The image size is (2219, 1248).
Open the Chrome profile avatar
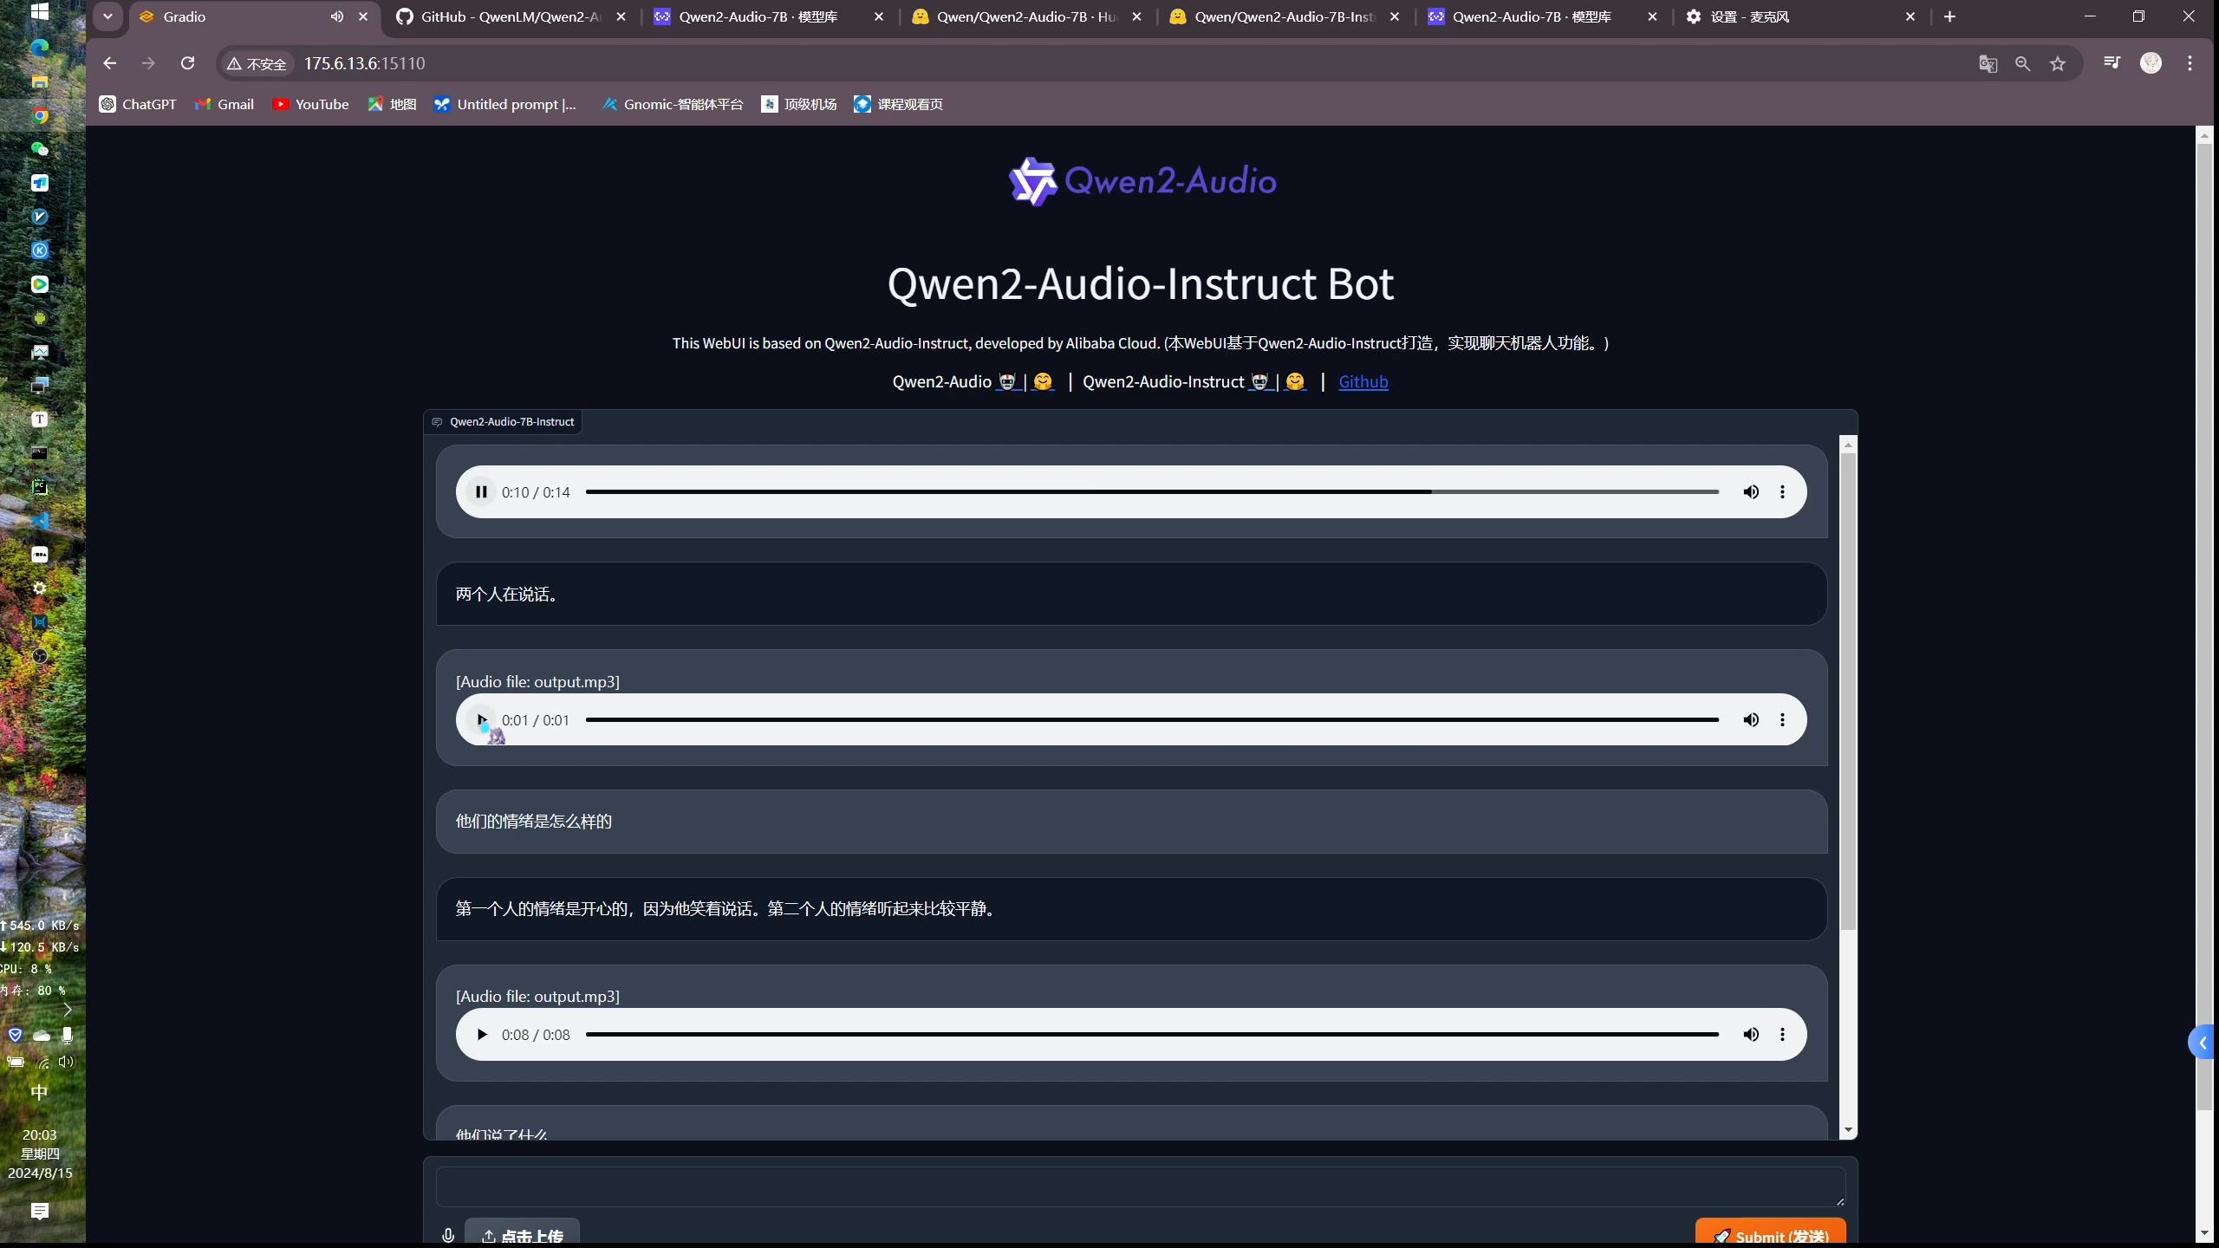click(2151, 62)
